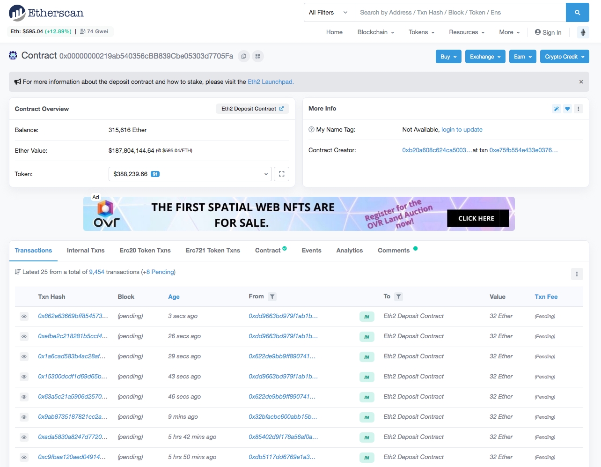Open sender address 0x85402d9f178a56af0a
The width and height of the screenshot is (601, 467).
point(283,437)
